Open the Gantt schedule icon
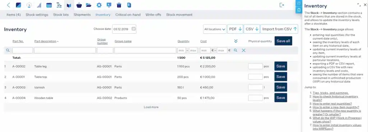Screen dimensions: 368x132 (x=59, y=5)
